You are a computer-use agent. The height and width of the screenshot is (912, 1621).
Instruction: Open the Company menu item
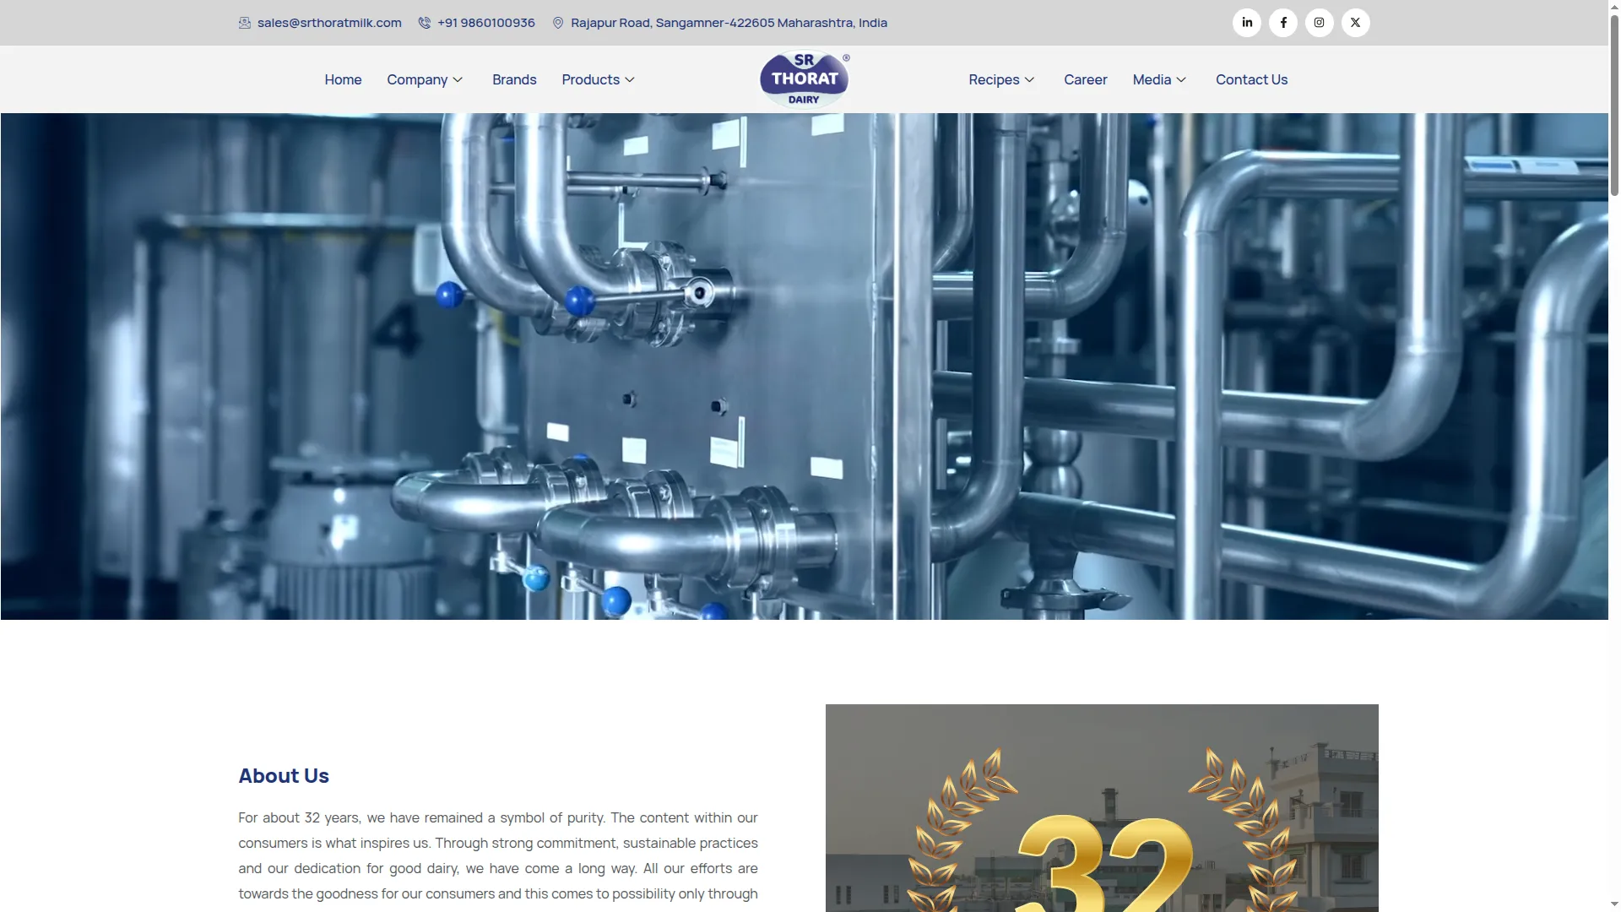417,79
